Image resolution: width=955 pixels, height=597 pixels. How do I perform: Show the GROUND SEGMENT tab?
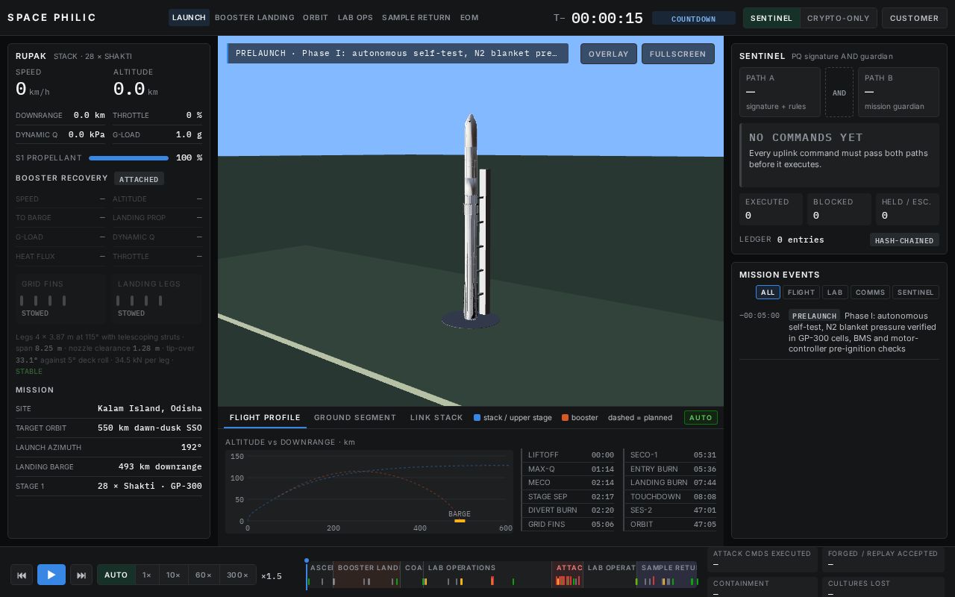point(355,417)
